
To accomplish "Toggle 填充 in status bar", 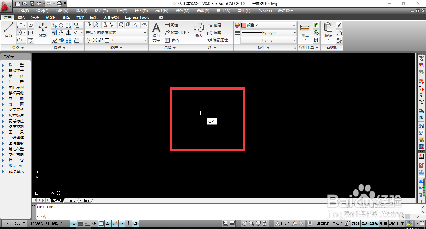I will [374, 223].
